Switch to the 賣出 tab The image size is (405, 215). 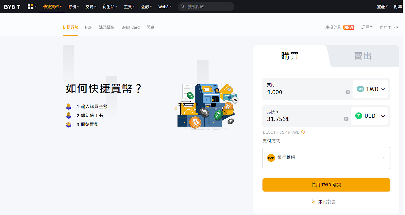(363, 56)
